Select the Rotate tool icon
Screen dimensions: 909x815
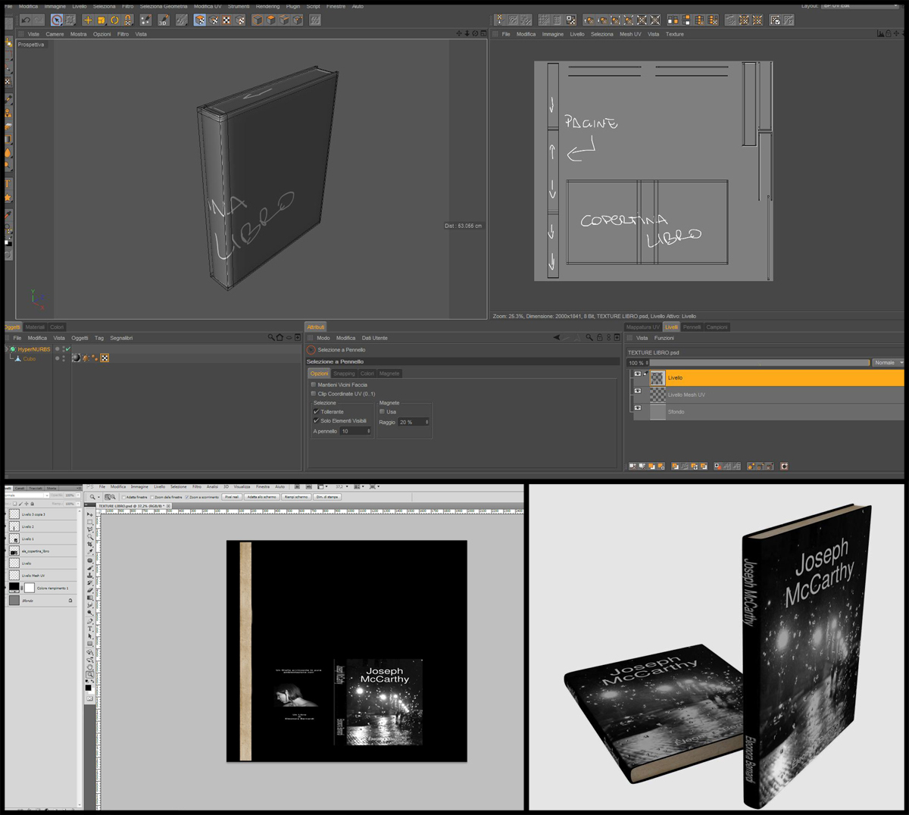(114, 20)
